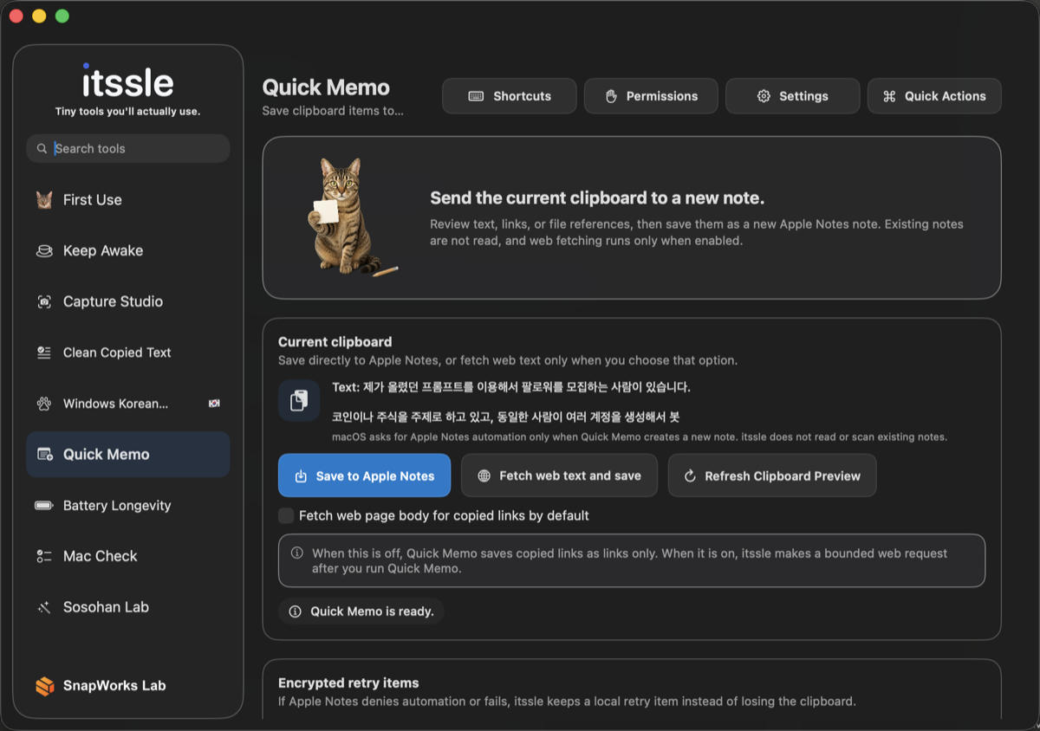Image resolution: width=1040 pixels, height=731 pixels.
Task: Open the First Use tool
Action: [x=128, y=200]
